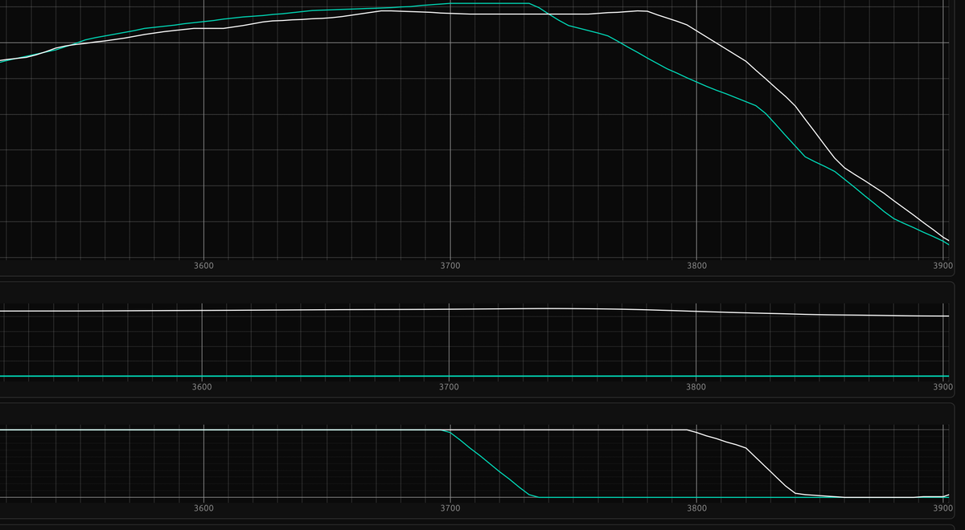This screenshot has width=965, height=530.
Task: Click the 3600 axis label under the curved-lines chart
Action: pyautogui.click(x=204, y=266)
